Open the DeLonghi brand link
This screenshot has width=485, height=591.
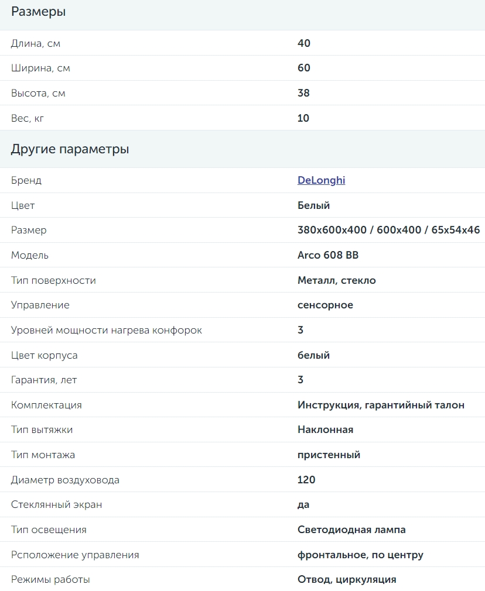coord(321,180)
